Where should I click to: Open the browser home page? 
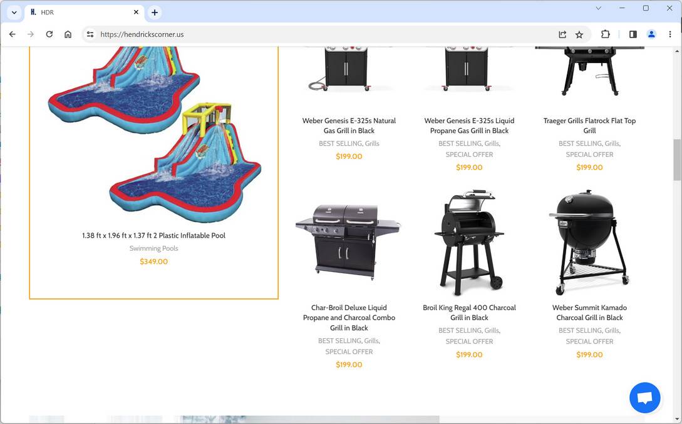68,34
